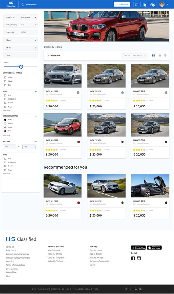Open the Model dropdown

(21, 48)
